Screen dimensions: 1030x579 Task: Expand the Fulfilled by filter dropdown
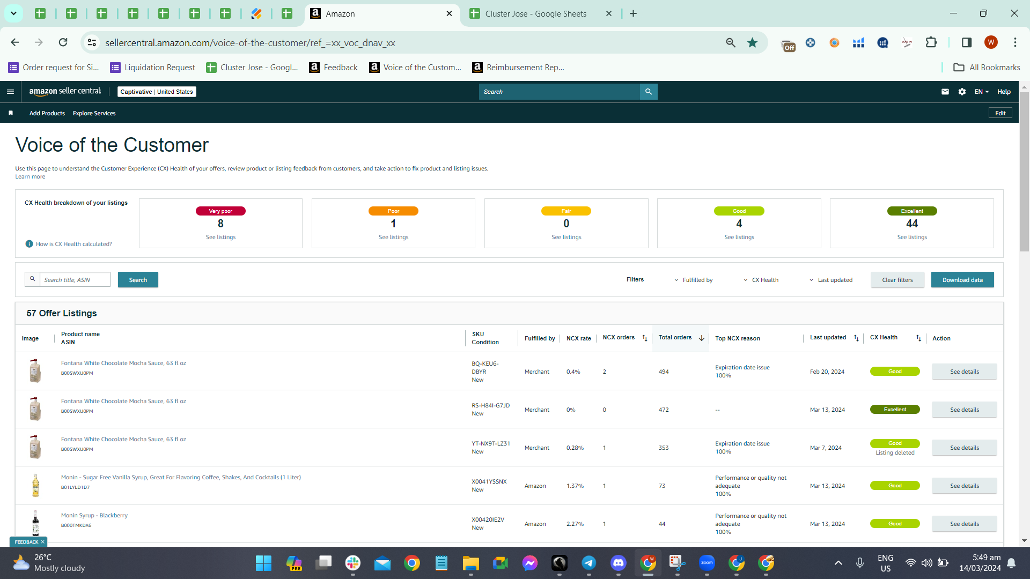point(694,280)
